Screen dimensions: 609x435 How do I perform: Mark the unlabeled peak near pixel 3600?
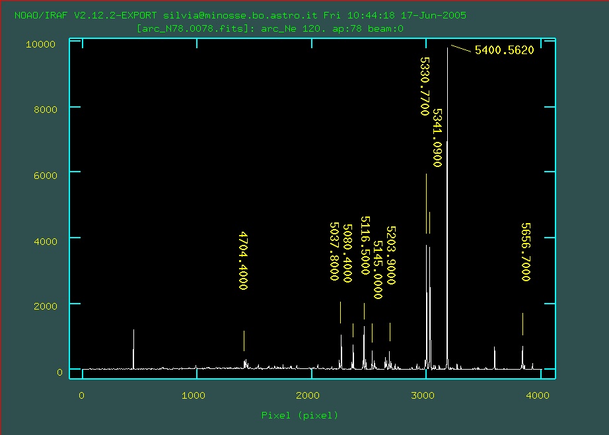click(494, 356)
